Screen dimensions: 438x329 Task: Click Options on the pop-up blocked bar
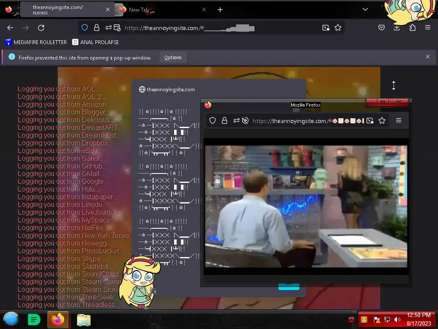[173, 57]
